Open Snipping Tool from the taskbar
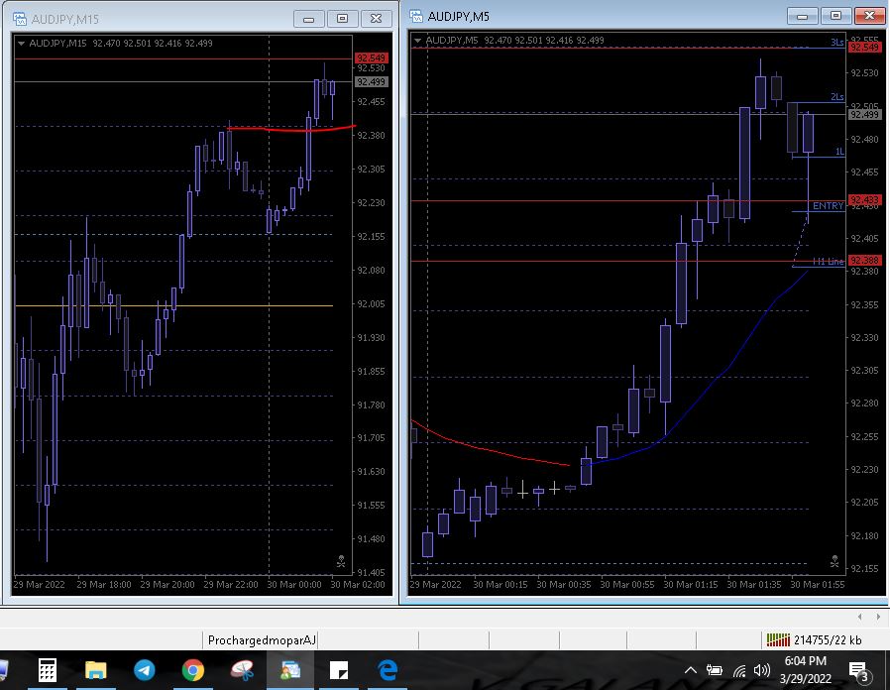Screen dimensions: 890x690 (243, 671)
